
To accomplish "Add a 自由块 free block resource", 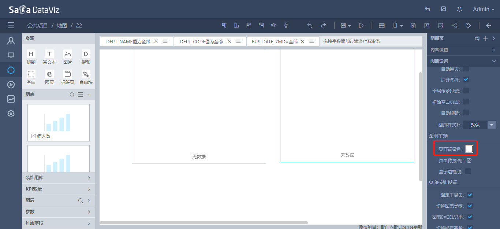I will (x=86, y=77).
